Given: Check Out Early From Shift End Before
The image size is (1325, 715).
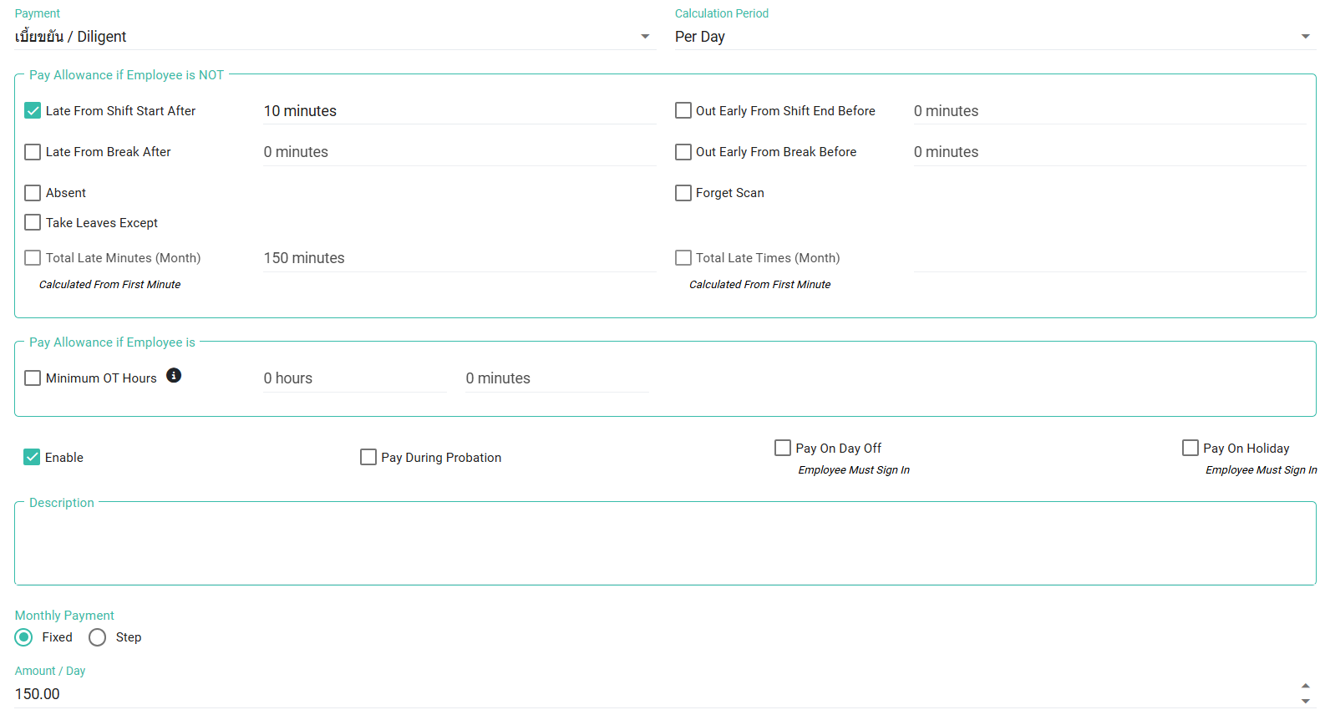Looking at the screenshot, I should (683, 110).
